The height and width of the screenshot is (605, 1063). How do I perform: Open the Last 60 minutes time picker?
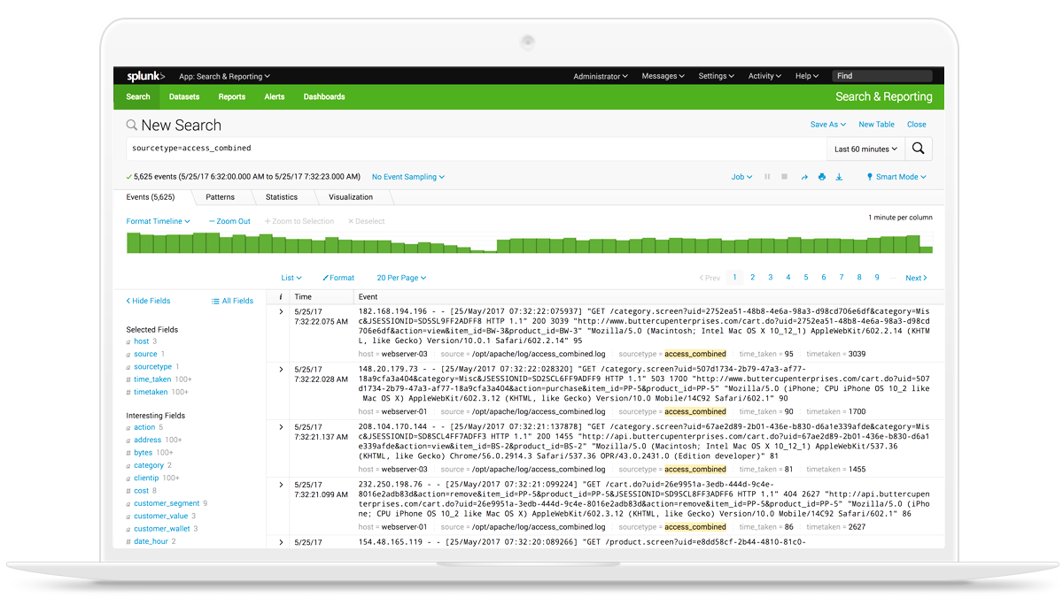pos(865,148)
